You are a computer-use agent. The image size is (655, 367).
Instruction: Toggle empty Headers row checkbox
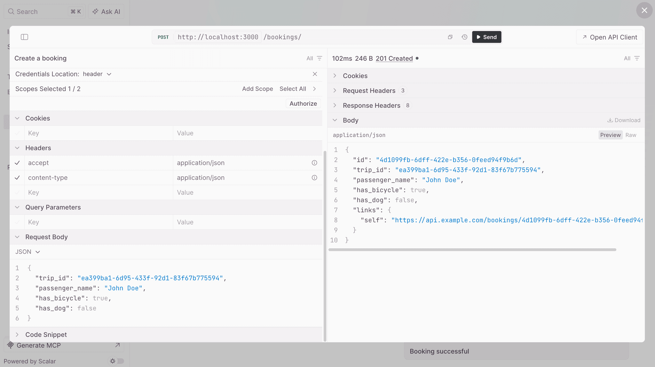(17, 193)
